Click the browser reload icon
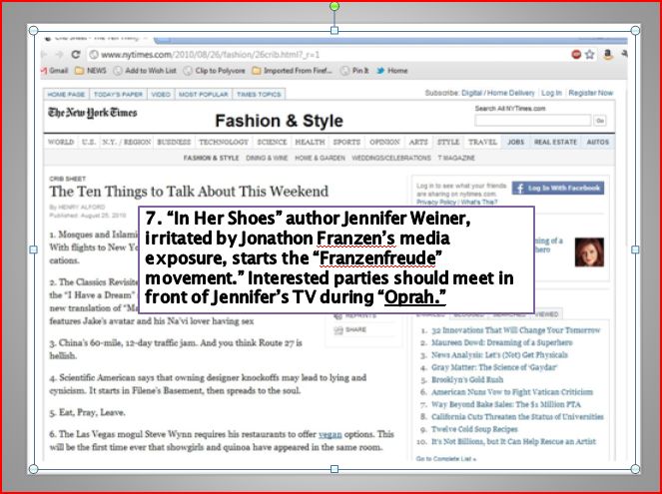 click(76, 55)
